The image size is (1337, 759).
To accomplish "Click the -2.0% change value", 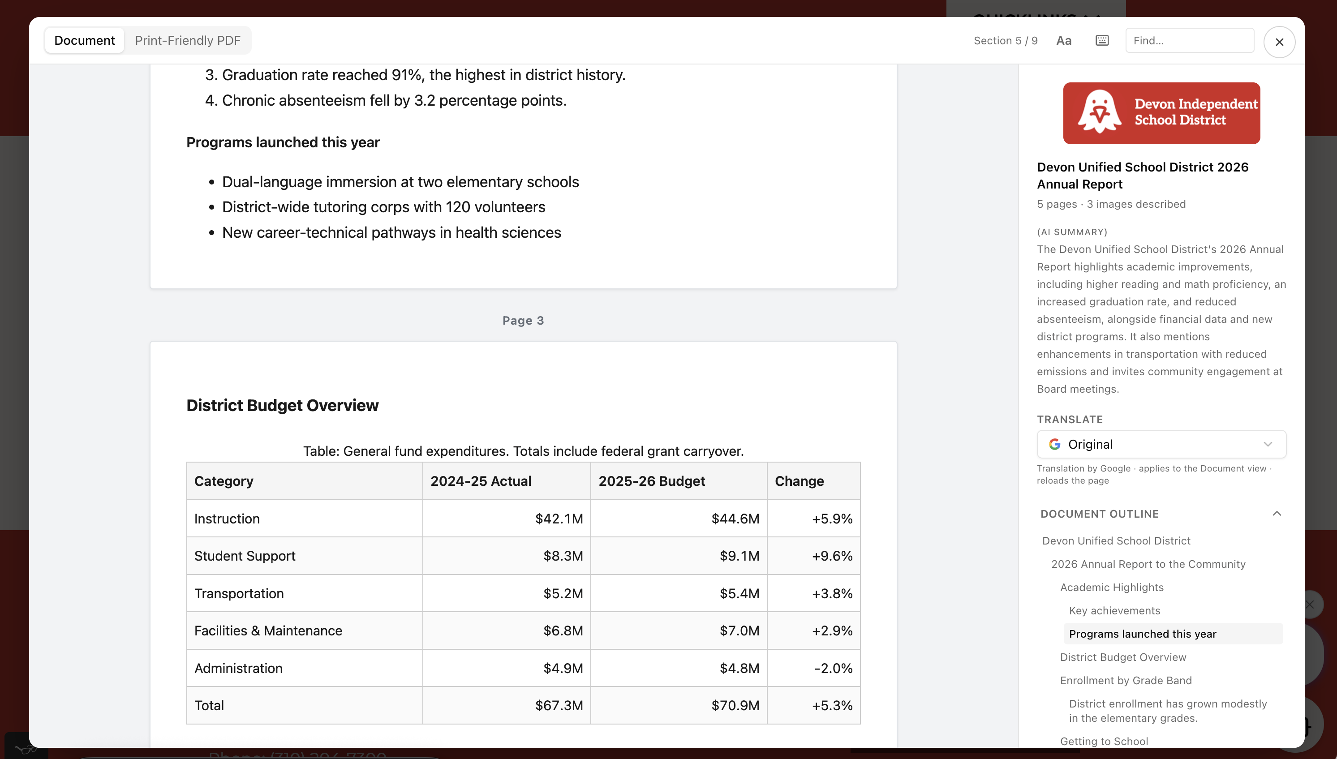I will point(833,668).
